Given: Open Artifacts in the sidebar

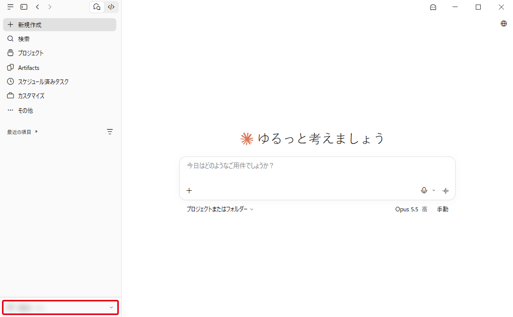Looking at the screenshot, I should [59, 68].
